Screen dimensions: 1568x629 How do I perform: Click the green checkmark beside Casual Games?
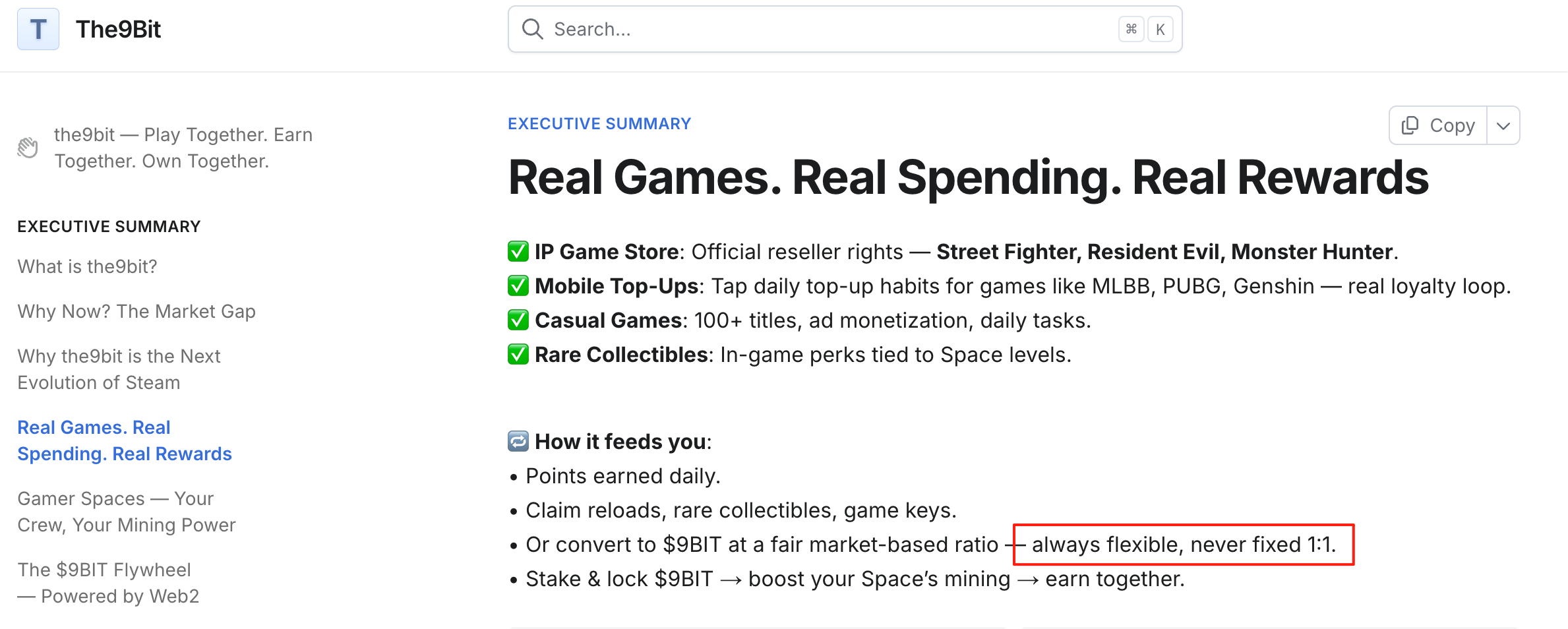coord(518,320)
